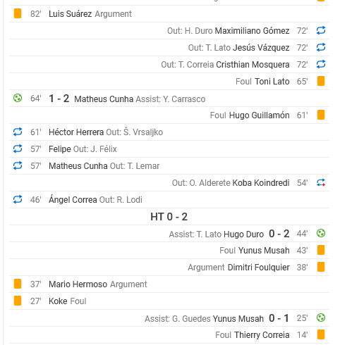Open Hugo Guillamón player name
340x345 pixels.
click(x=259, y=115)
